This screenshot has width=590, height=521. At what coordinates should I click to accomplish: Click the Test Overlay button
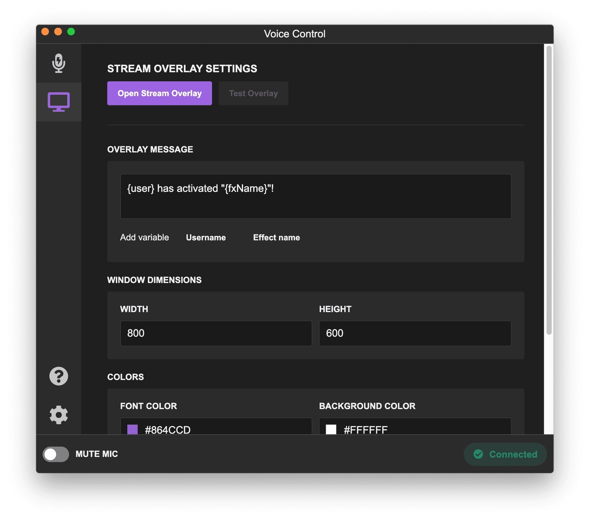tap(253, 93)
